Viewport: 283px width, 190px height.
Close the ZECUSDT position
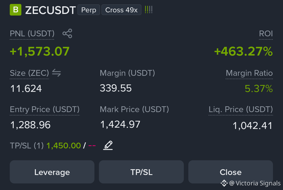(231, 172)
